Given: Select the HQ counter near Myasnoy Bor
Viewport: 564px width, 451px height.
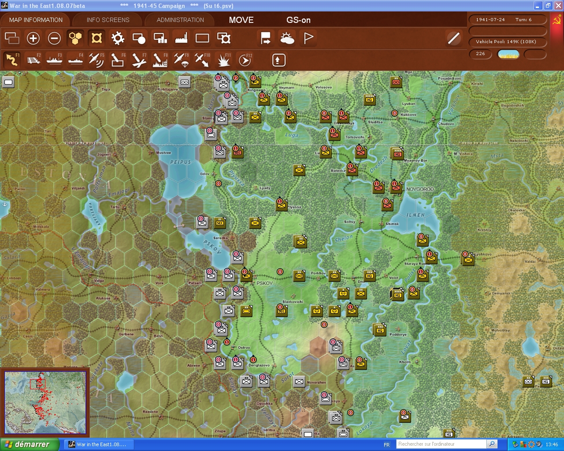Looking at the screenshot, I should [x=397, y=153].
